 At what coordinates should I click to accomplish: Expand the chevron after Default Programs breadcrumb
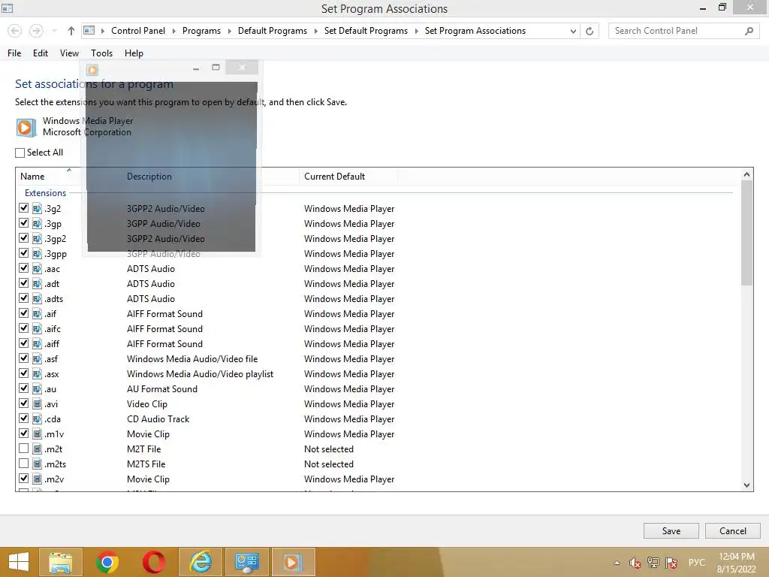point(315,31)
